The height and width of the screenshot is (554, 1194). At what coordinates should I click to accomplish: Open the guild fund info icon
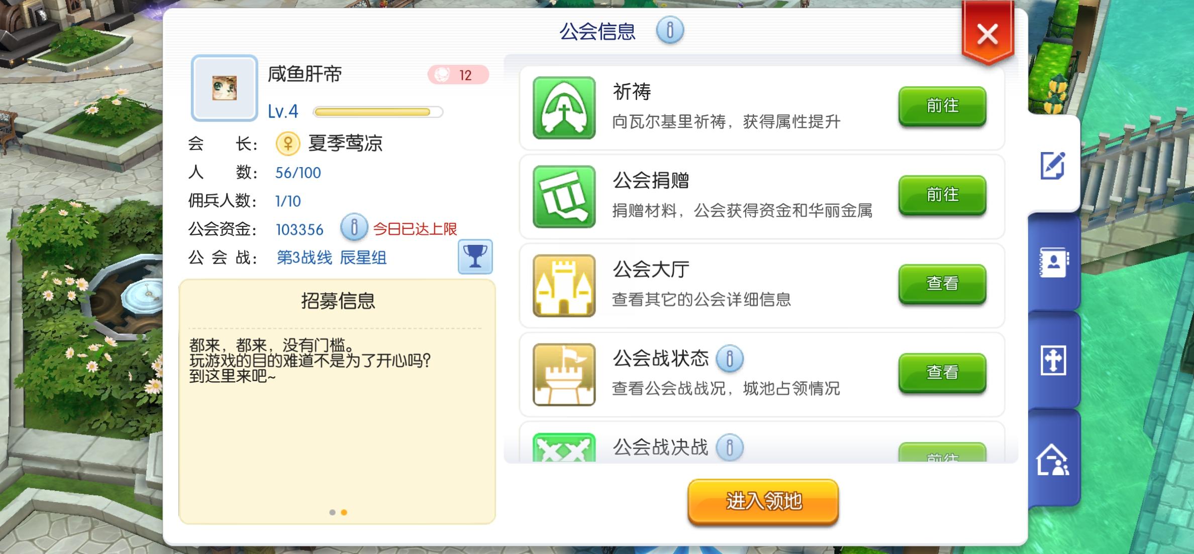coord(354,227)
